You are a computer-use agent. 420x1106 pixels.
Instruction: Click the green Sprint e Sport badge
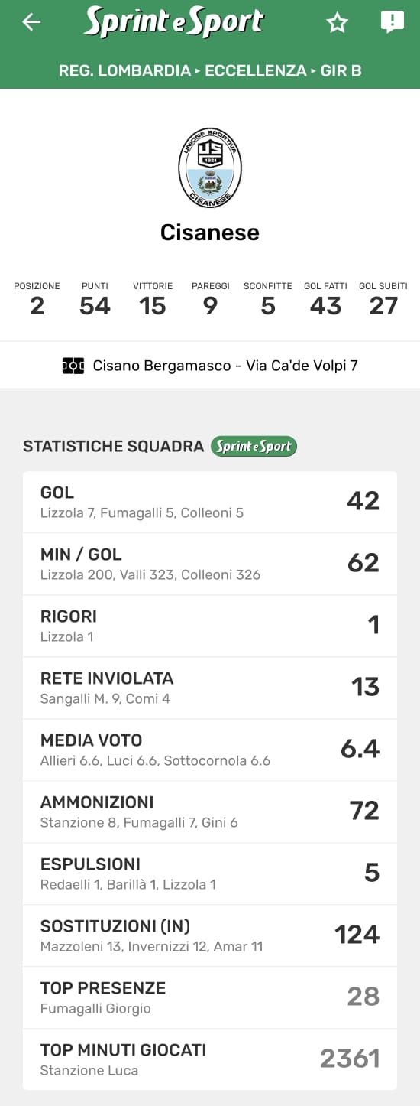(x=254, y=446)
